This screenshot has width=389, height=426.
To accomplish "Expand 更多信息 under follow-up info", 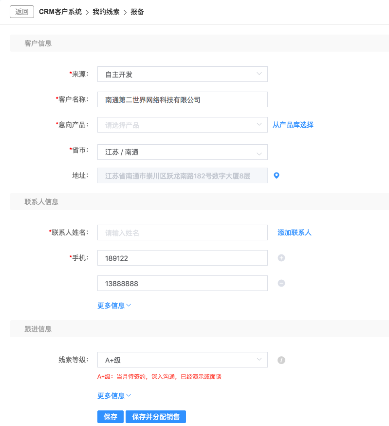I will pos(114,396).
